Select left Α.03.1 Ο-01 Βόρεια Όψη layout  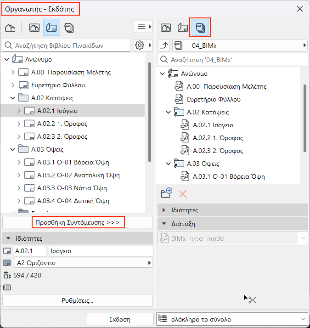(x=73, y=162)
